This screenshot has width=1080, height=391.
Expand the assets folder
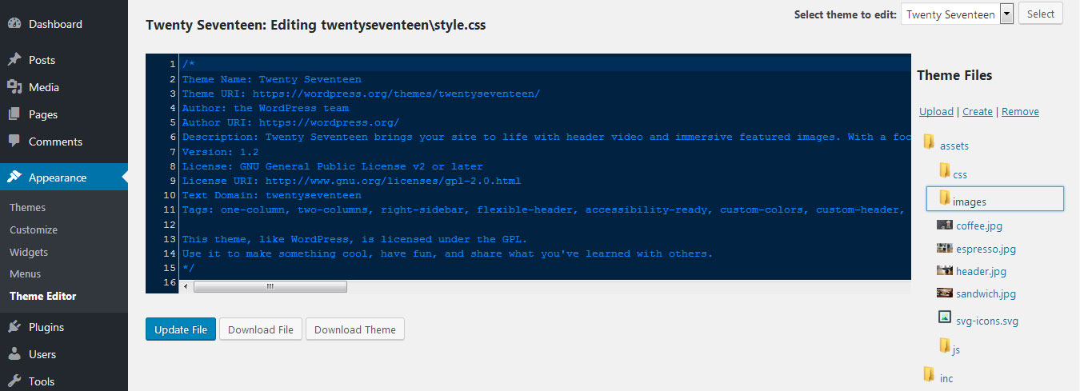[929, 142]
